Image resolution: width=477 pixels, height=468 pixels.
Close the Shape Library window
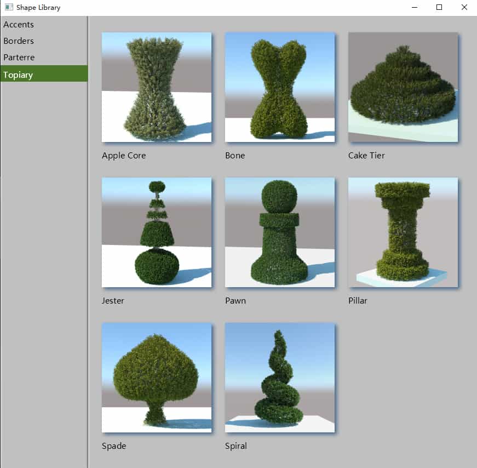tap(464, 8)
